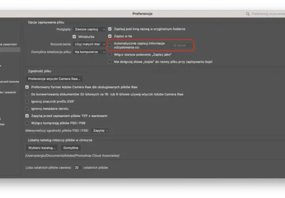Screen dimensions: 285x198
Task: Select sidebar item ending in i plasterki
Action: (x=8, y=92)
